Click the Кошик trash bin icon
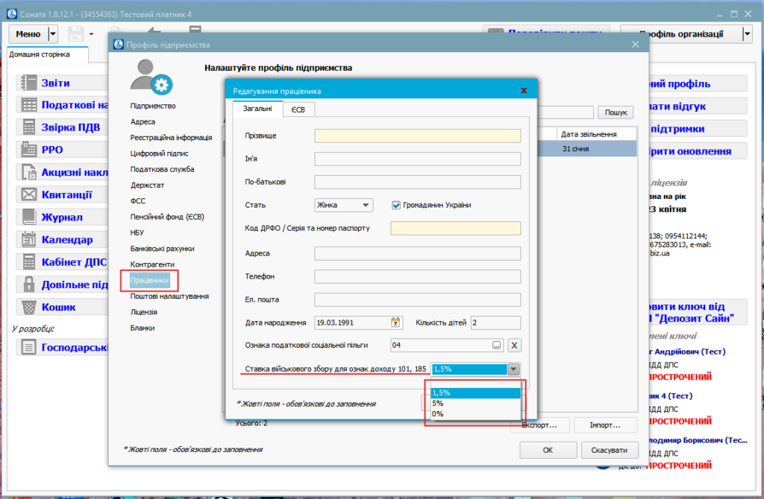The height and width of the screenshot is (499, 764). (29, 307)
